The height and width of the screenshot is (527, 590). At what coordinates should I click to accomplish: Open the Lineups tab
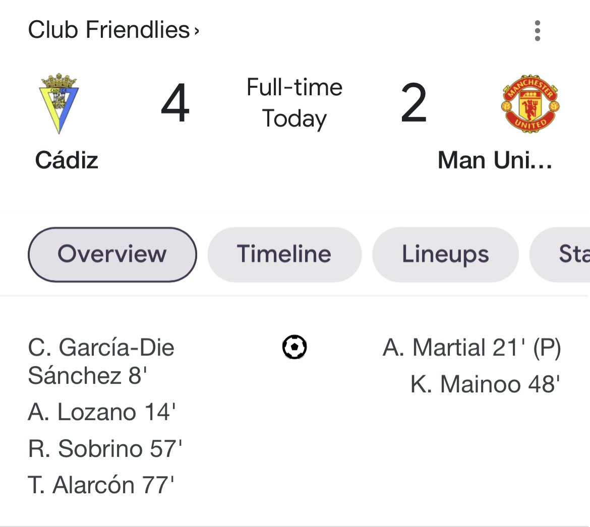coord(445,254)
